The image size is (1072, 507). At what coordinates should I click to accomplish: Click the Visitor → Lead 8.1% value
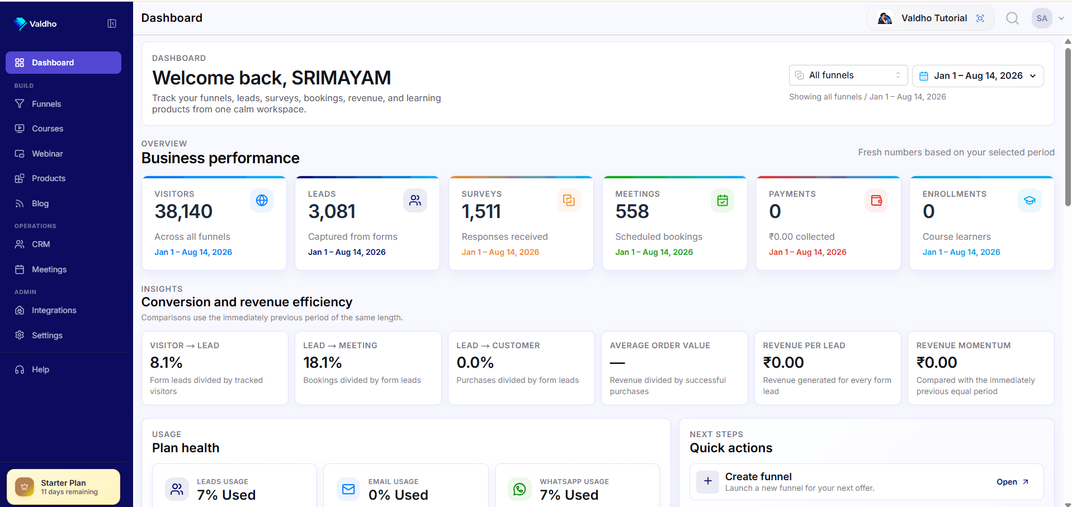166,363
